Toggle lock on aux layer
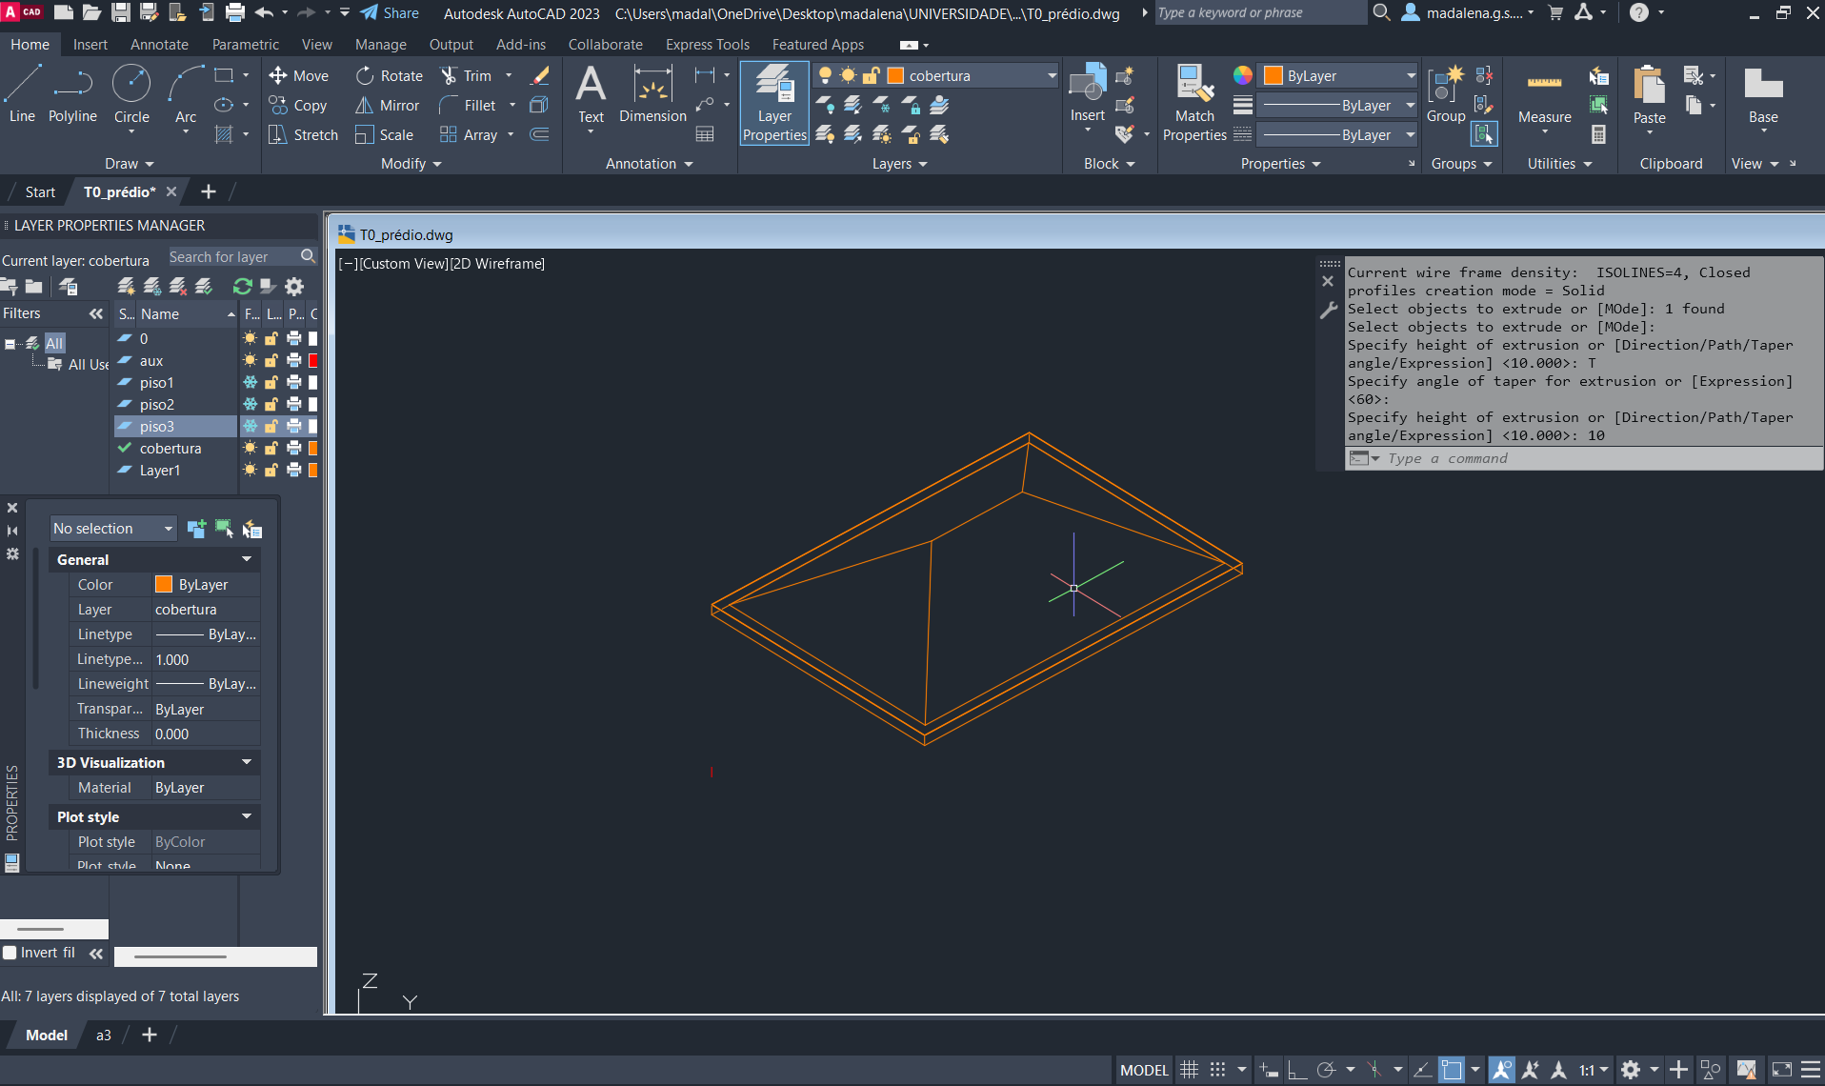The height and width of the screenshot is (1086, 1825). pyautogui.click(x=271, y=361)
